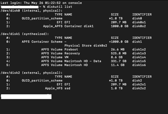Click the "ssd" partition name
The height and width of the screenshot is (114, 168).
point(67,88)
